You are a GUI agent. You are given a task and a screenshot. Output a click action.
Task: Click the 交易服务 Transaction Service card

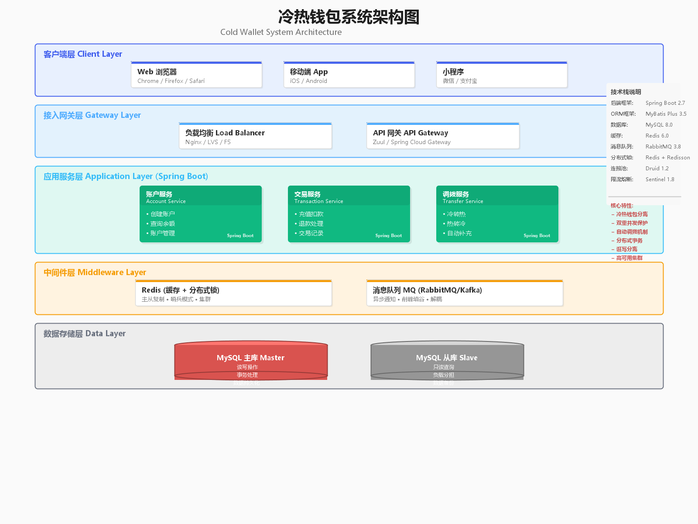(x=349, y=214)
